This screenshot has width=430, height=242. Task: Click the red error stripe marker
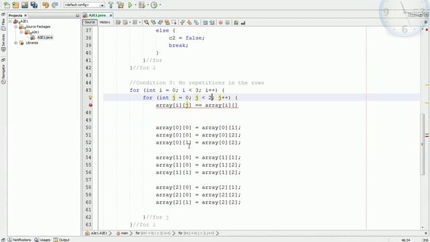click(427, 136)
